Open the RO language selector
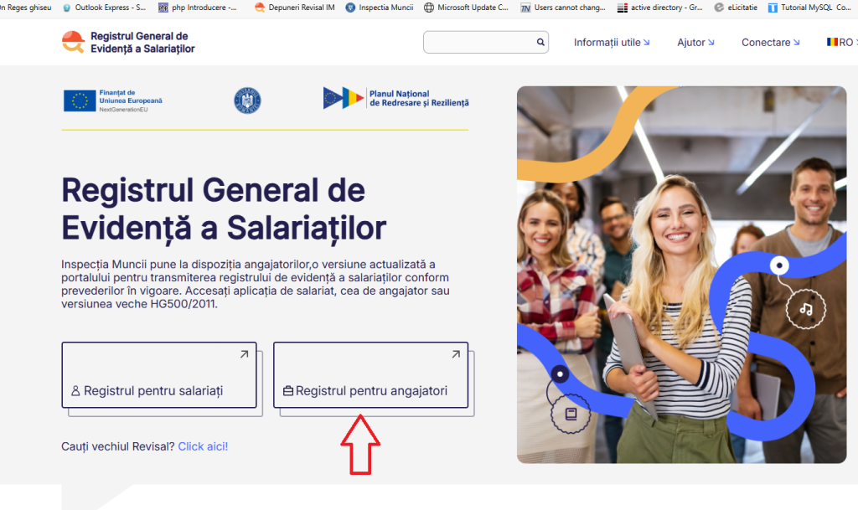Viewport: 858px width, 510px height. click(x=841, y=42)
